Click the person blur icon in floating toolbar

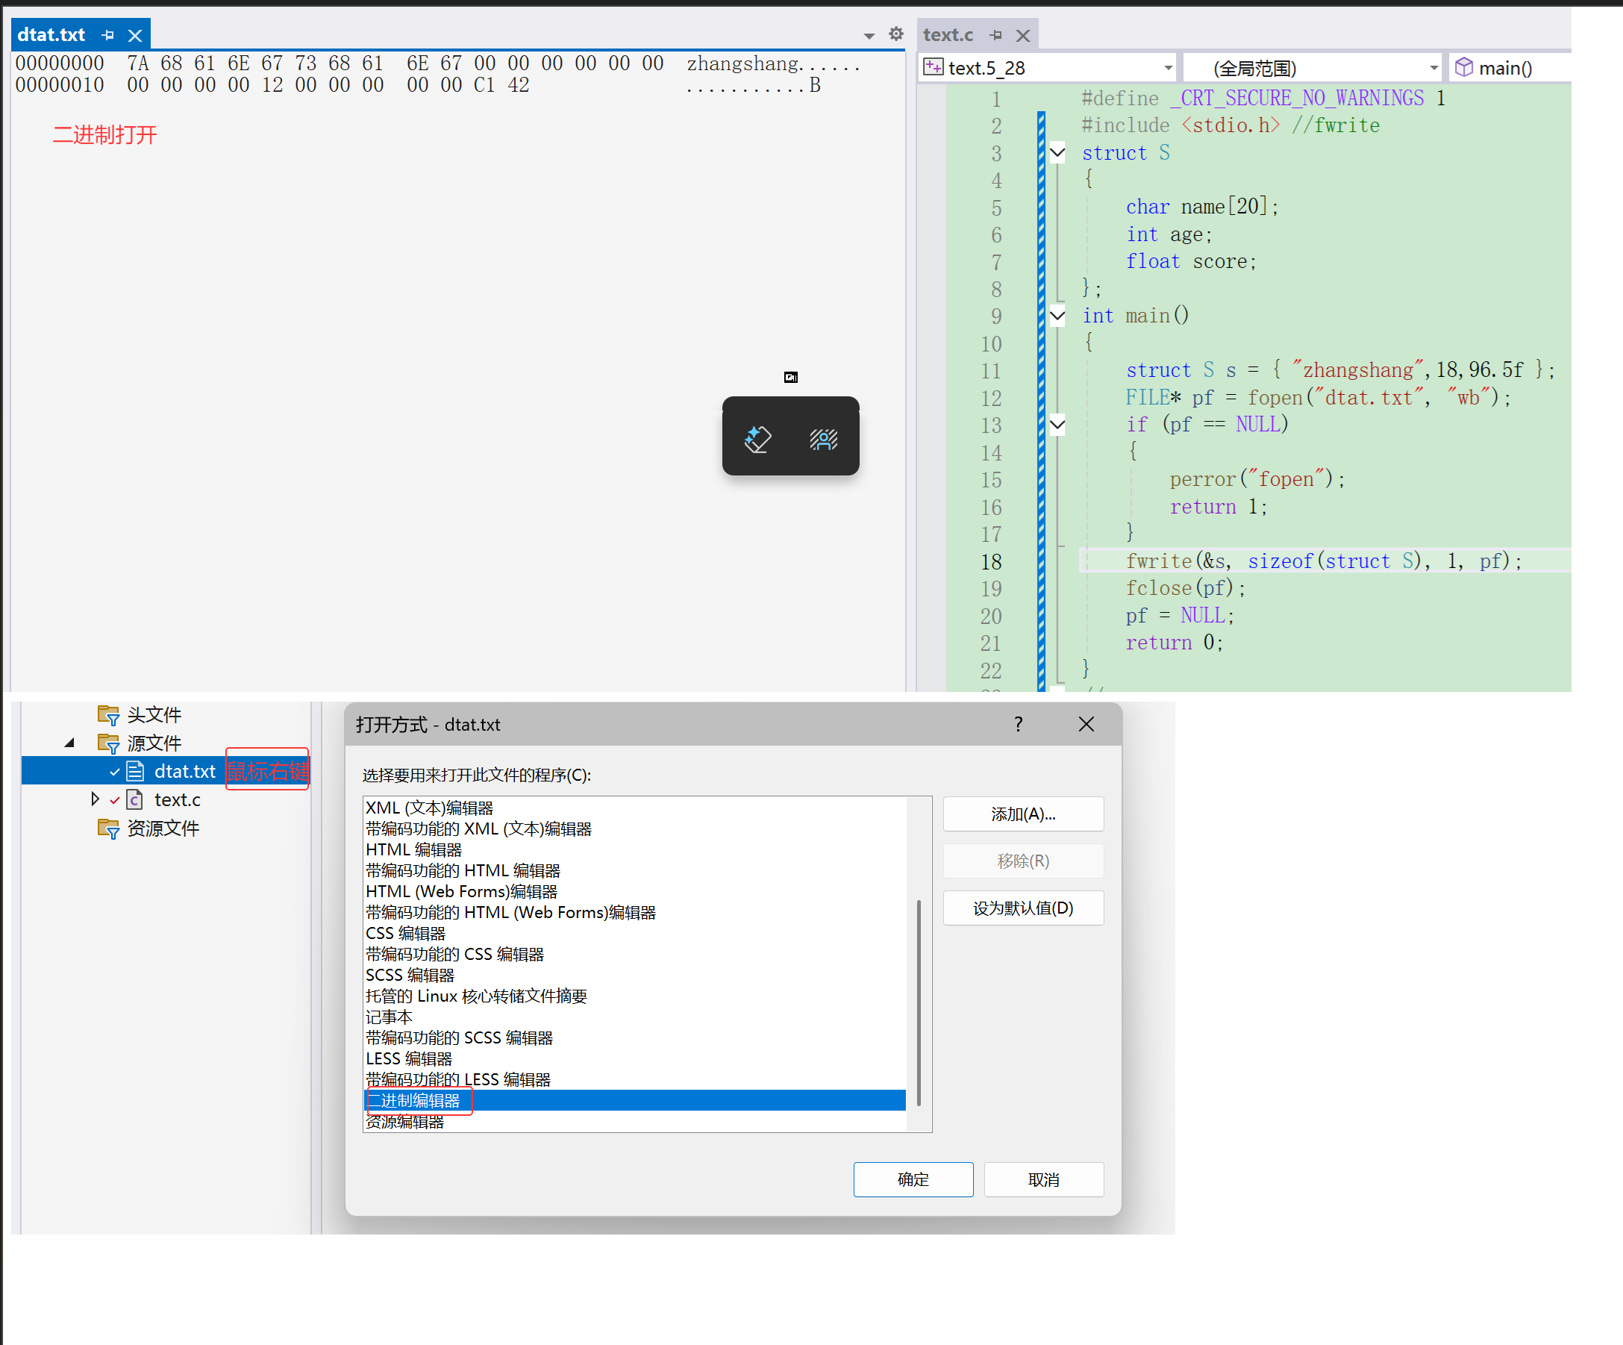(x=823, y=439)
